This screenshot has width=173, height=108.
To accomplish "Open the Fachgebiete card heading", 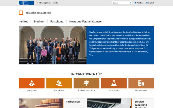I will point(73,102).
